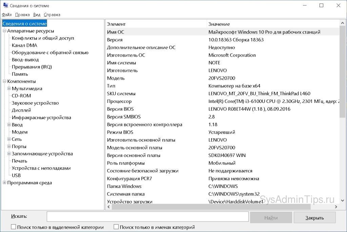Click the Элемент column header
Image resolution: width=347 pixels, height=232 pixels.
pos(116,24)
